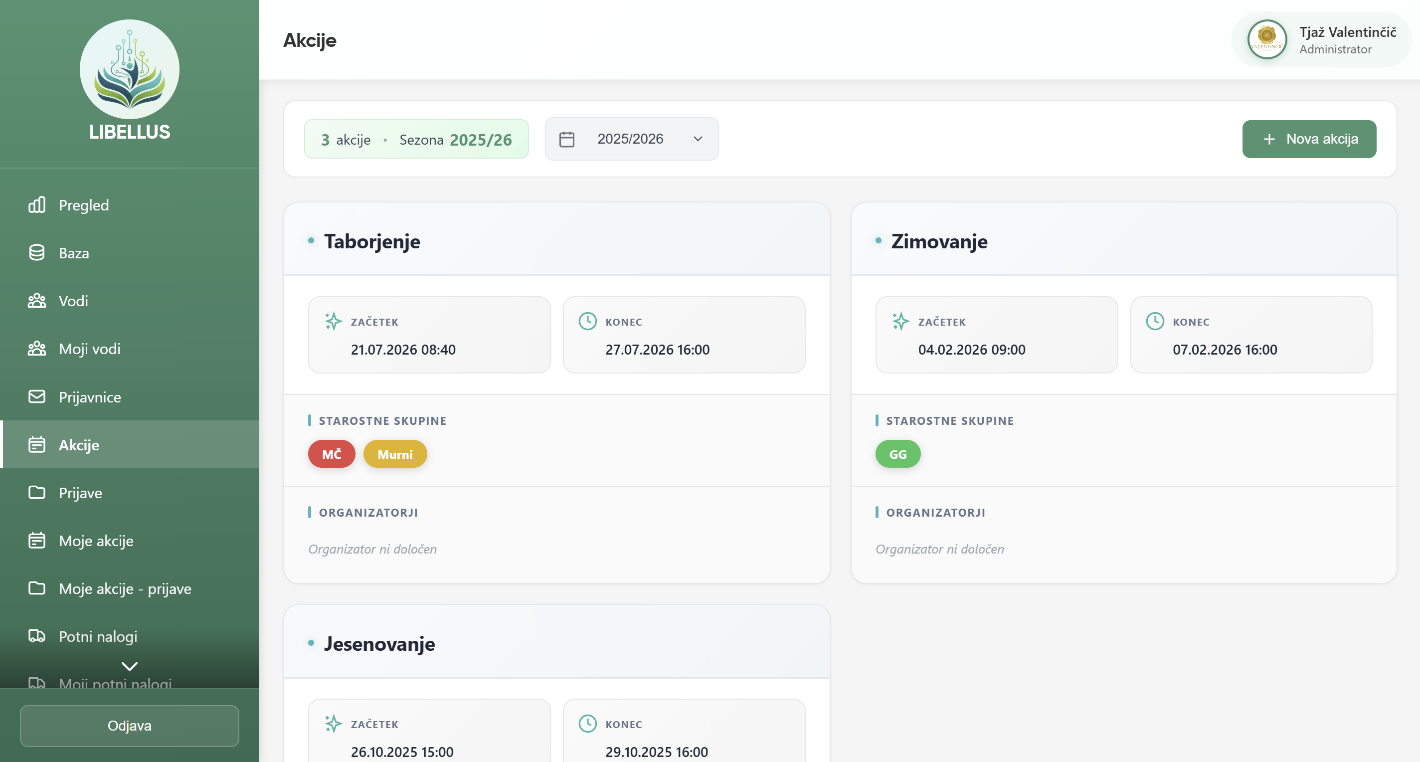This screenshot has width=1420, height=762.
Task: Open the 2025/2026 season dropdown
Action: pyautogui.click(x=632, y=139)
